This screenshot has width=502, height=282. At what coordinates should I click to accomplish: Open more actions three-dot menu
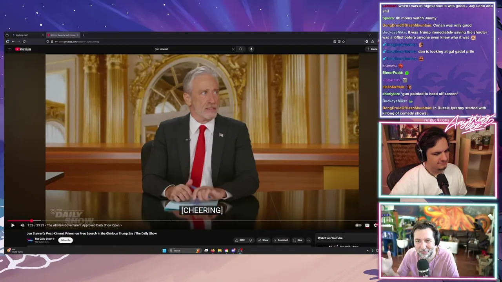pyautogui.click(x=309, y=240)
